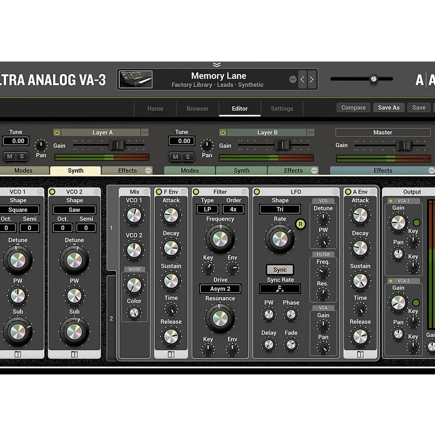Image resolution: width=435 pixels, height=436 pixels.
Task: Toggle F Env module on/off LED
Action: coord(159,192)
